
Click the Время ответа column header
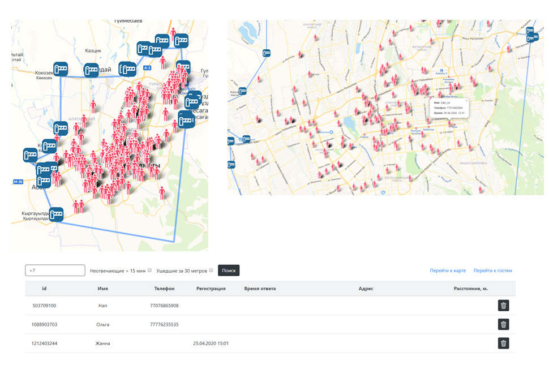click(260, 289)
